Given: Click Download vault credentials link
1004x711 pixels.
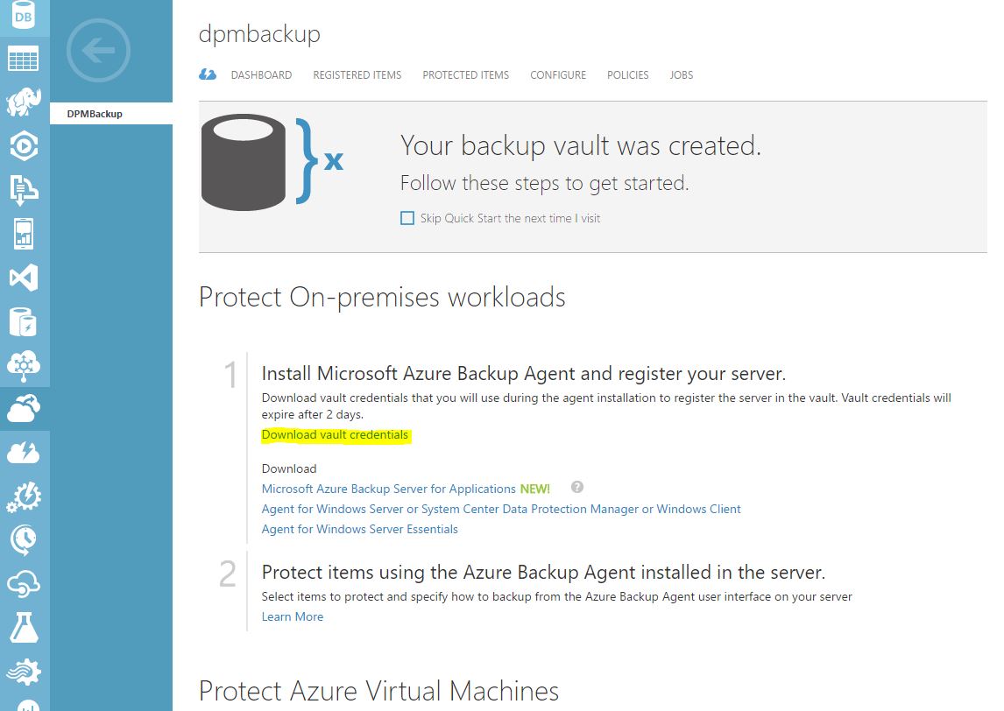Looking at the screenshot, I should [335, 434].
